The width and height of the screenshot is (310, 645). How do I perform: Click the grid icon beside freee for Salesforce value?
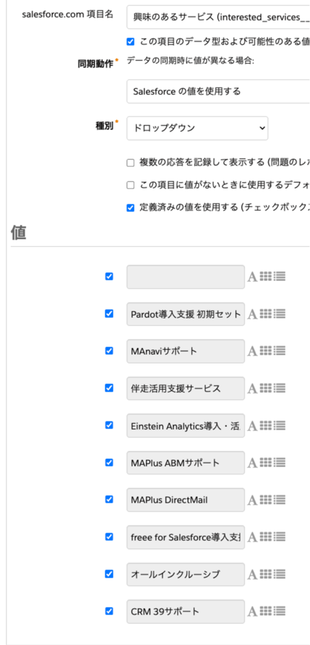(266, 537)
